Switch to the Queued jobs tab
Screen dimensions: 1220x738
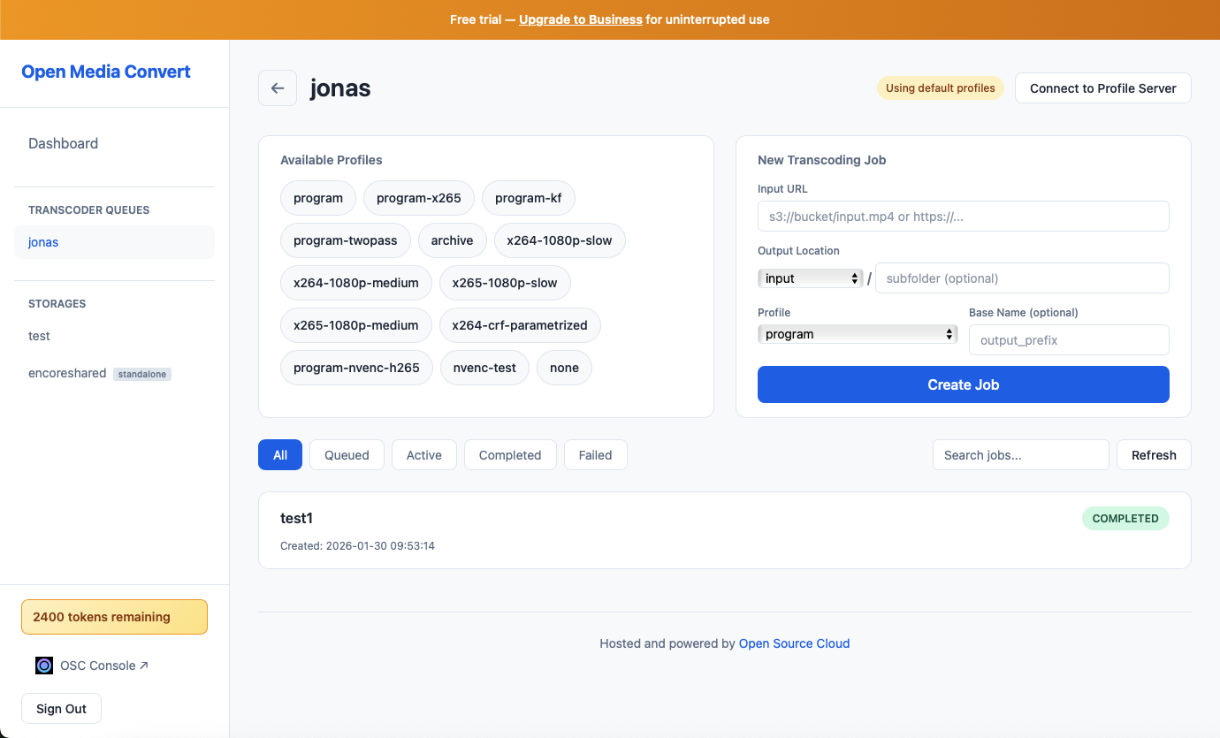pos(347,454)
